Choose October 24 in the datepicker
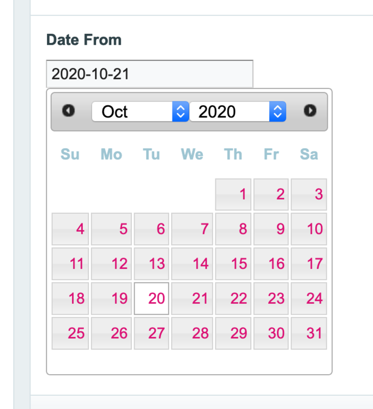The height and width of the screenshot is (409, 373). tap(309, 298)
